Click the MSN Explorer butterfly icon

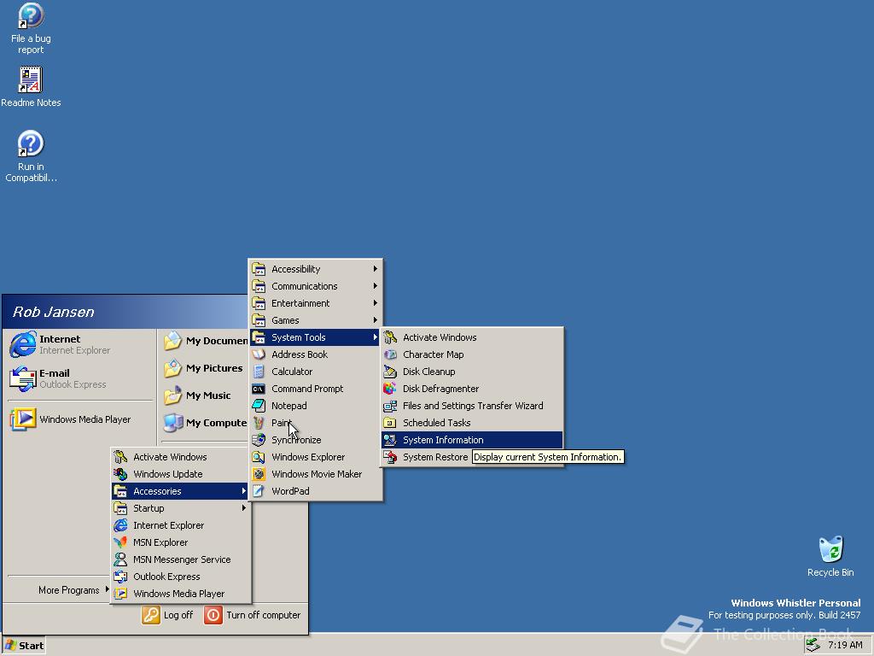(120, 542)
